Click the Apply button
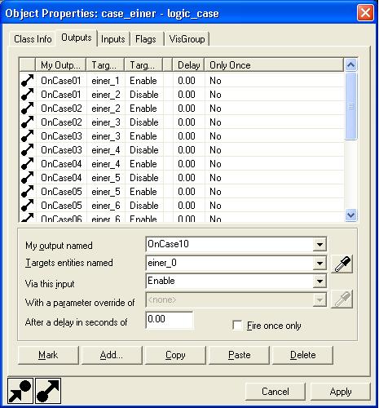This screenshot has width=379, height=408. [x=341, y=392]
